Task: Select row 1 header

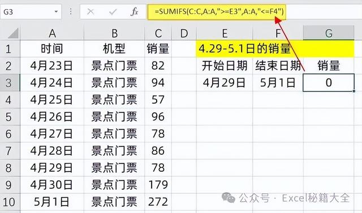Action: [10, 49]
